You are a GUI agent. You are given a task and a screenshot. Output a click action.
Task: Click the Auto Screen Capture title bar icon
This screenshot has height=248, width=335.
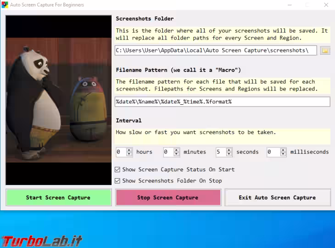5,5
